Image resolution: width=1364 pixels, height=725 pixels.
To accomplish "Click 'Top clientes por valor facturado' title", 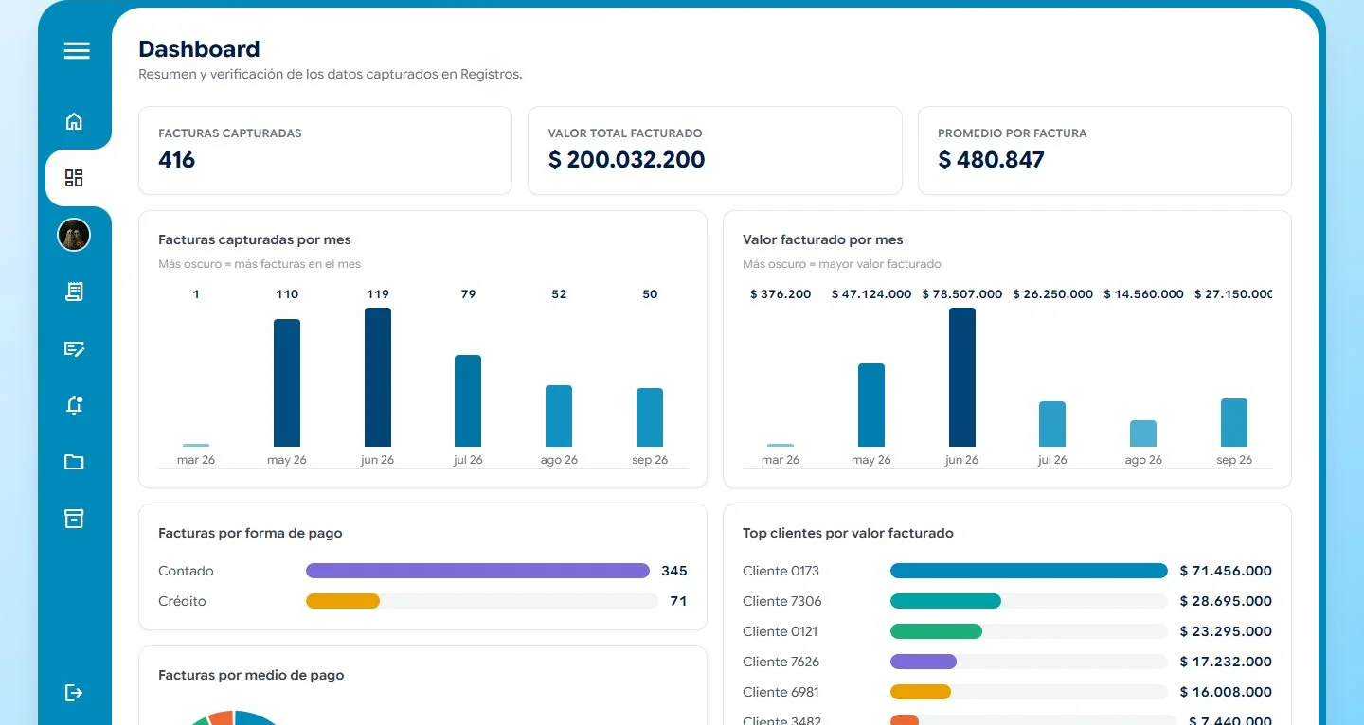I will coord(848,533).
